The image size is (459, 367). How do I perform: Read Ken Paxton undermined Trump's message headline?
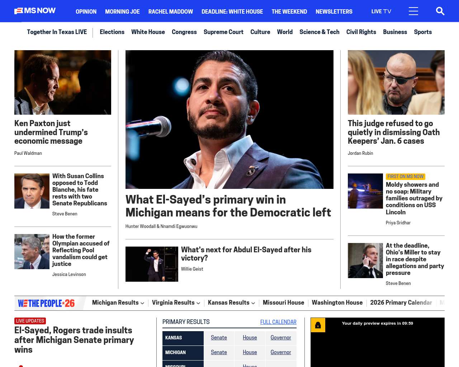tap(51, 132)
